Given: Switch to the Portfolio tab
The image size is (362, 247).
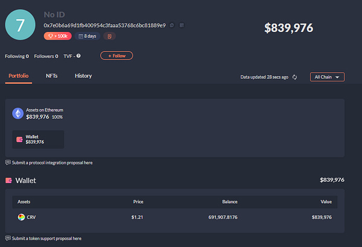Looking at the screenshot, I should pyautogui.click(x=19, y=76).
